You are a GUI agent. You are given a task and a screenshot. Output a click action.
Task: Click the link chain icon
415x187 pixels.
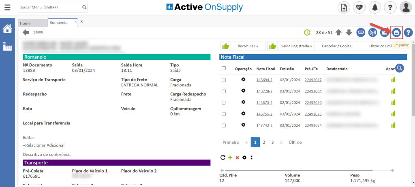click(x=360, y=32)
